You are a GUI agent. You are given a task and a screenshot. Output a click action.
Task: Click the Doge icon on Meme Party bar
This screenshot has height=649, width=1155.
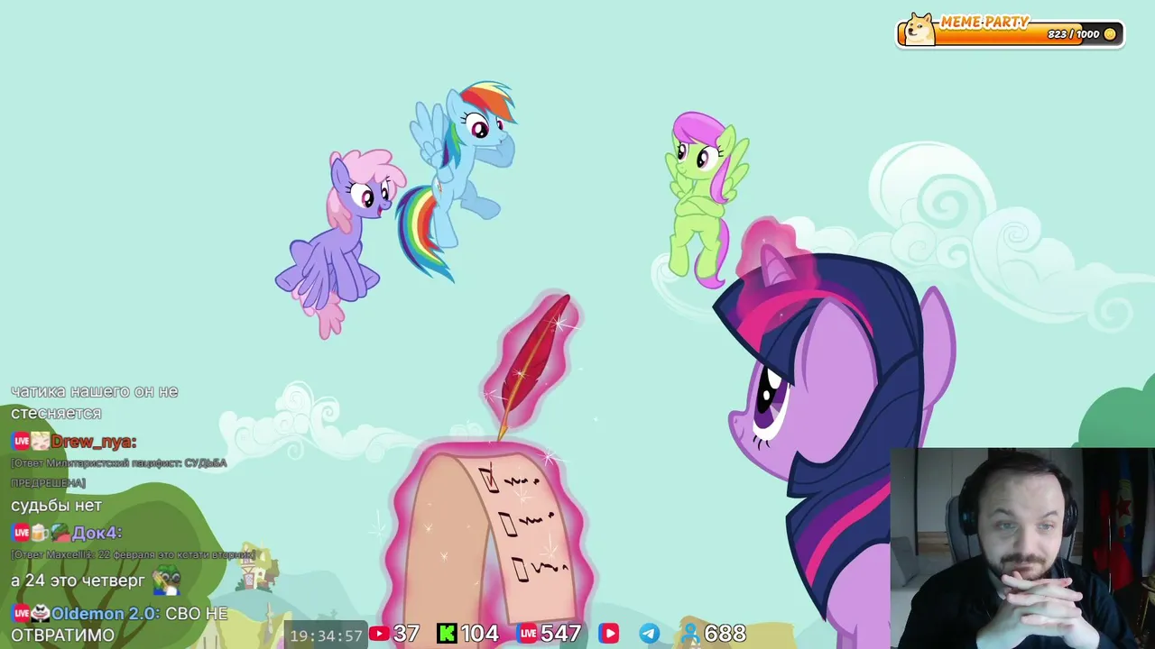click(x=919, y=30)
